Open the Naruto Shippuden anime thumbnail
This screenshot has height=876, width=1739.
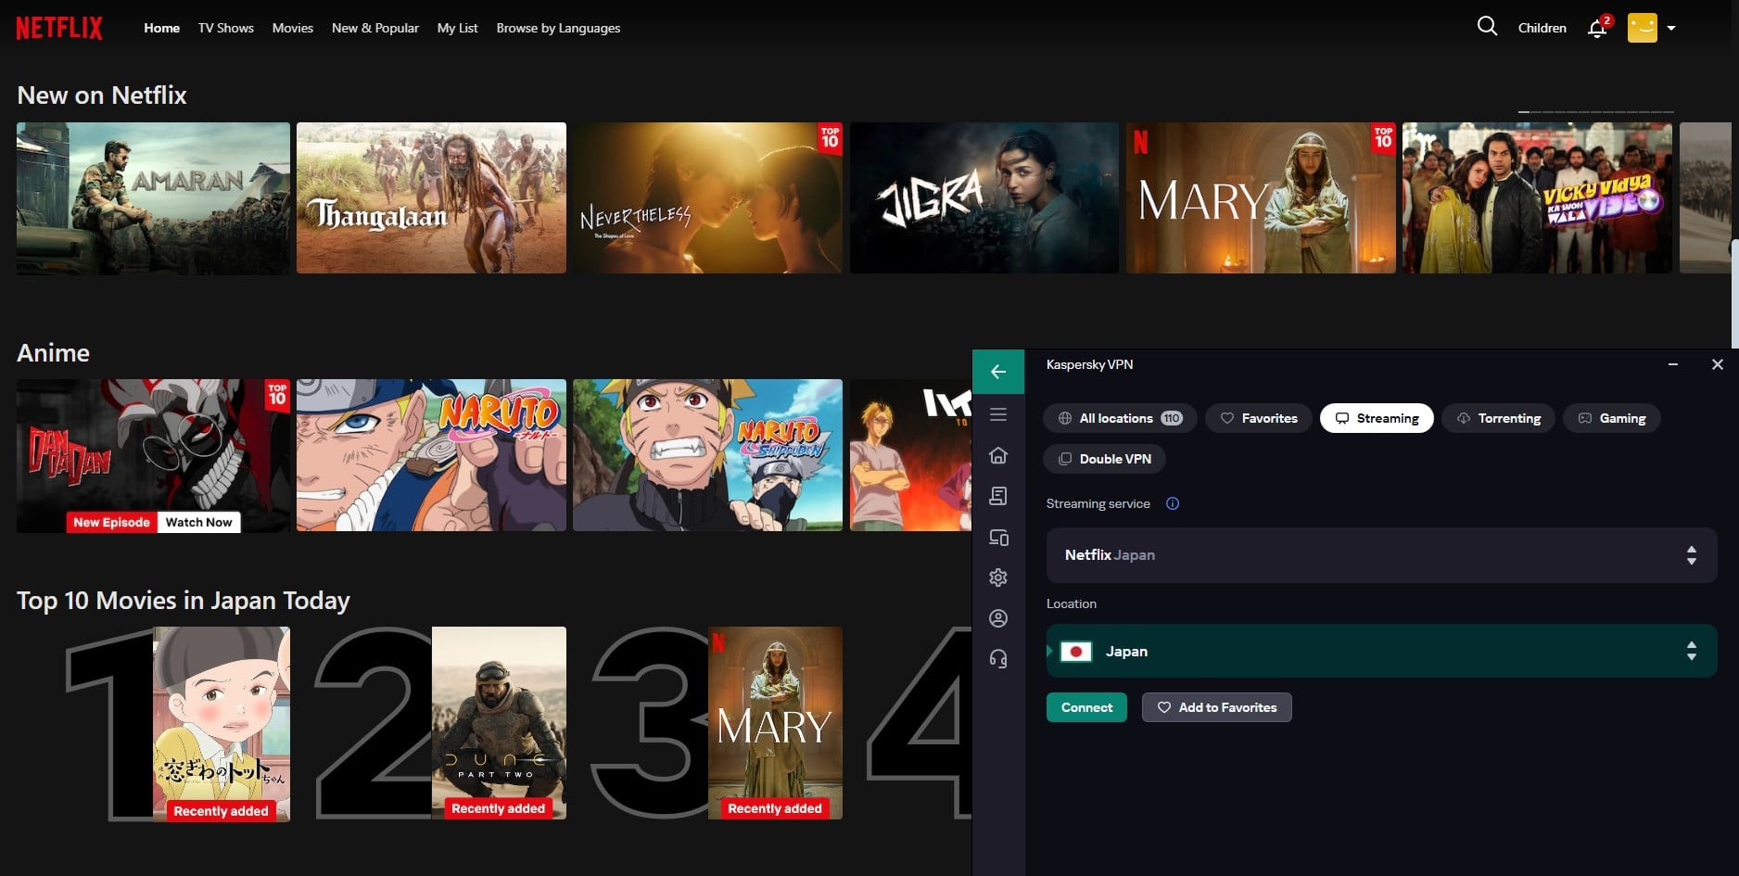tap(707, 455)
